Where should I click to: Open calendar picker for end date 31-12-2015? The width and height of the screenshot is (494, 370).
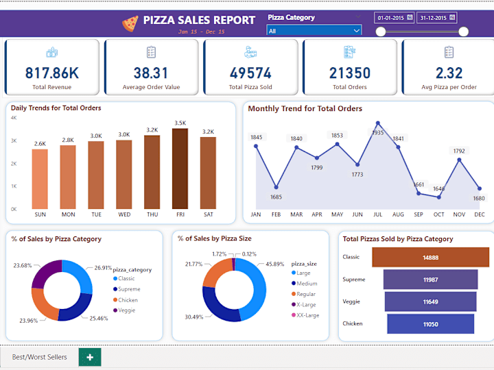click(x=452, y=17)
